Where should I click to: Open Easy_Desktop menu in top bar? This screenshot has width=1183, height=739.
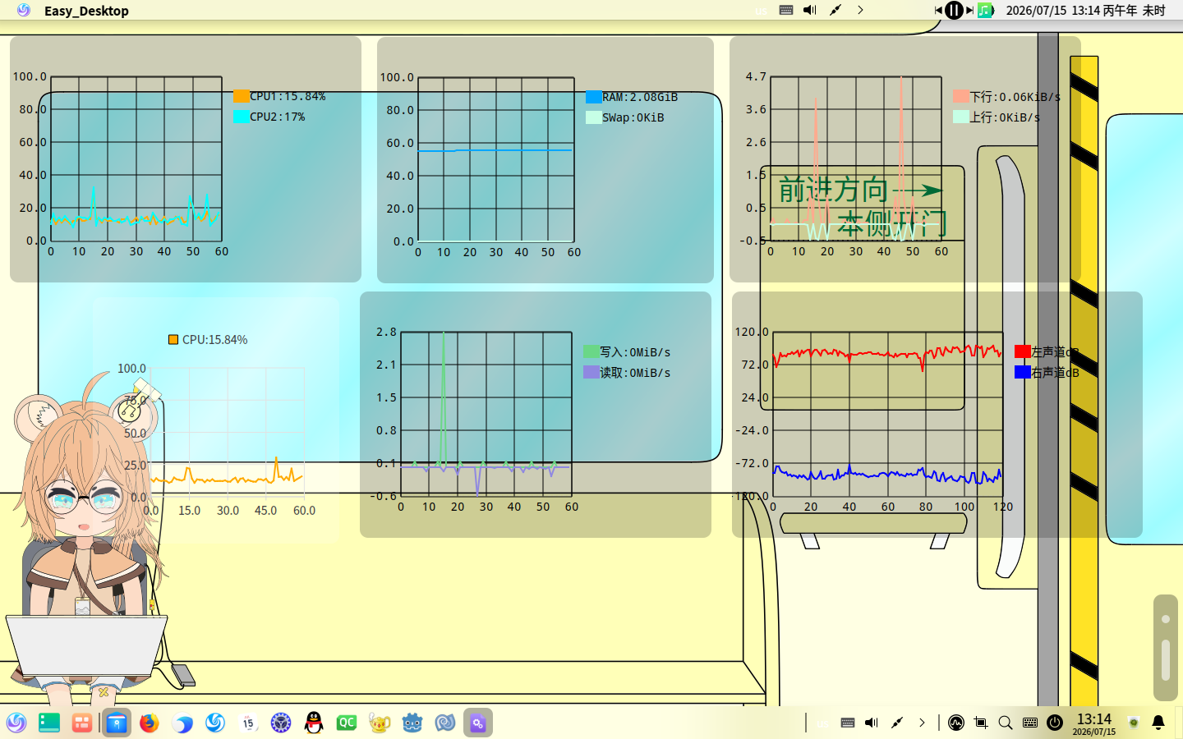pos(86,11)
